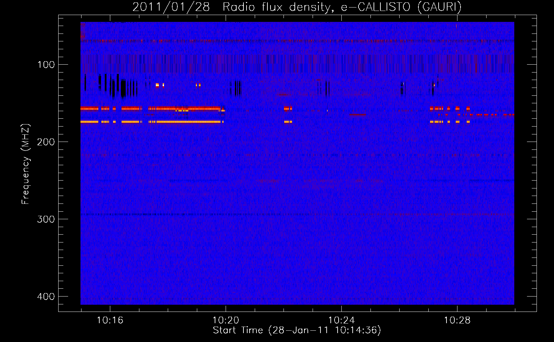Click the 'Frequency (MHZ)' y-axis label
The image size is (554, 342).
click(x=26, y=164)
